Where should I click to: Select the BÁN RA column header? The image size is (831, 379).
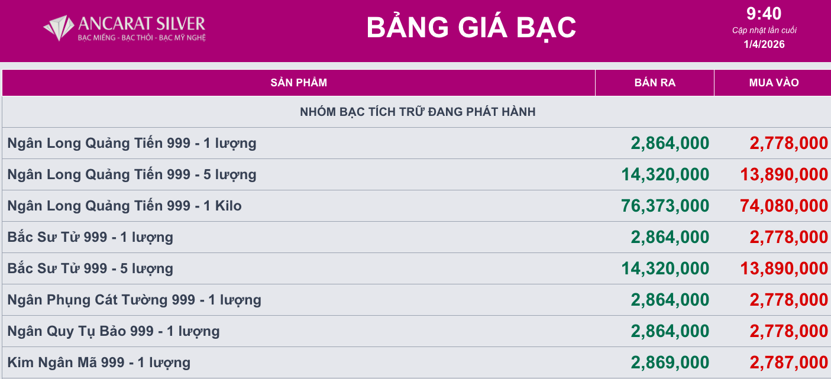pos(655,83)
